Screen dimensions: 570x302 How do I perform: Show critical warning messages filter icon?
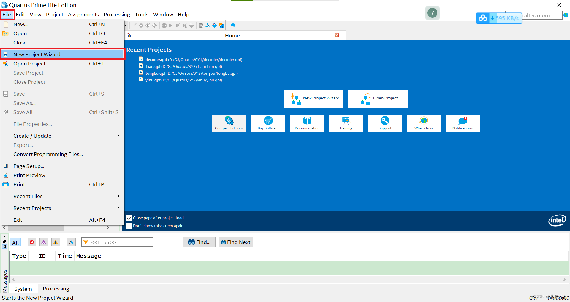pos(44,242)
